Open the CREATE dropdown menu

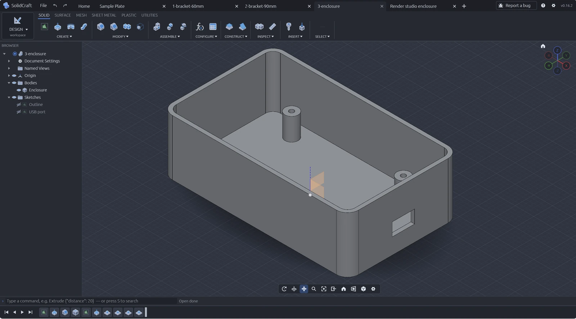point(64,36)
